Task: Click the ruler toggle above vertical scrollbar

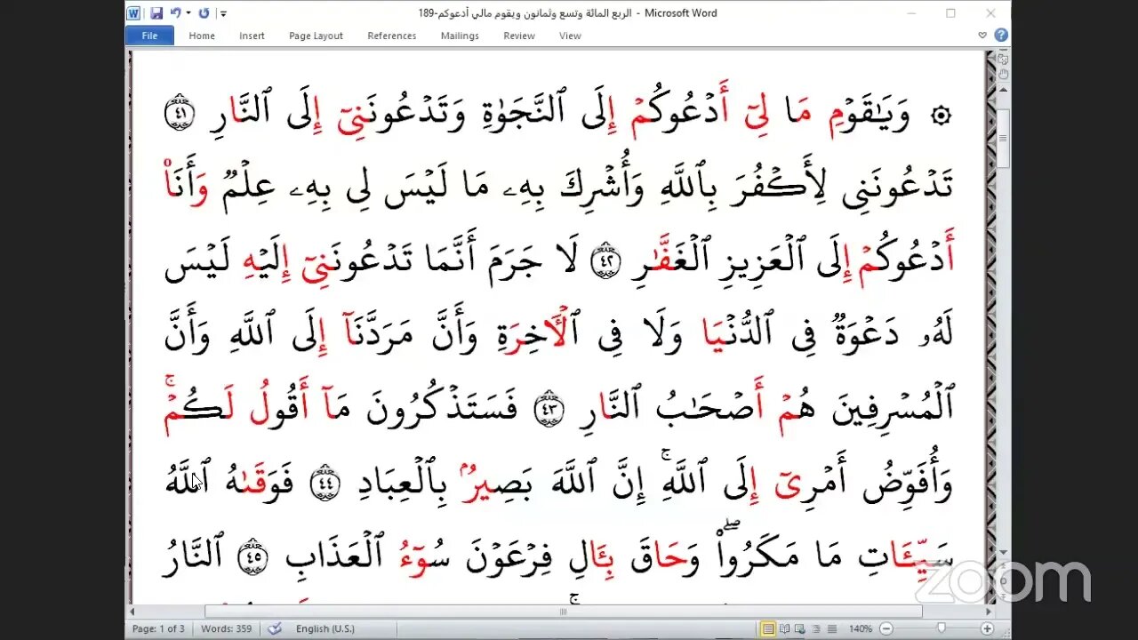Action: pos(1003,60)
